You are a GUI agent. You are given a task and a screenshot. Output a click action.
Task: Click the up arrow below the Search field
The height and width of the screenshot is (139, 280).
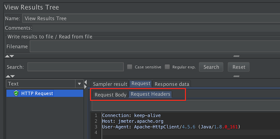(8, 76)
